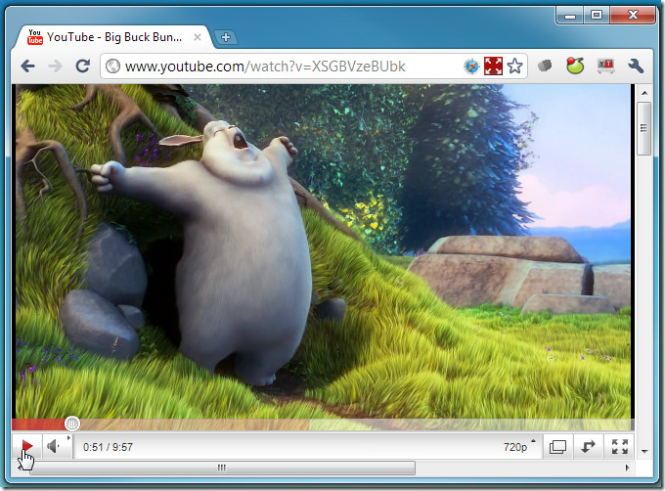Open a new tab with plus button
Image resolution: width=665 pixels, height=491 pixels.
coord(226,37)
